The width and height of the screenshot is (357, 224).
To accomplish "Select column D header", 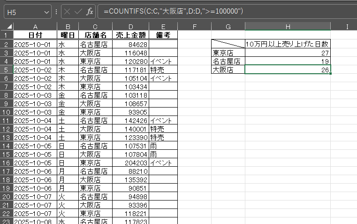I will pyautogui.click(x=131, y=26).
